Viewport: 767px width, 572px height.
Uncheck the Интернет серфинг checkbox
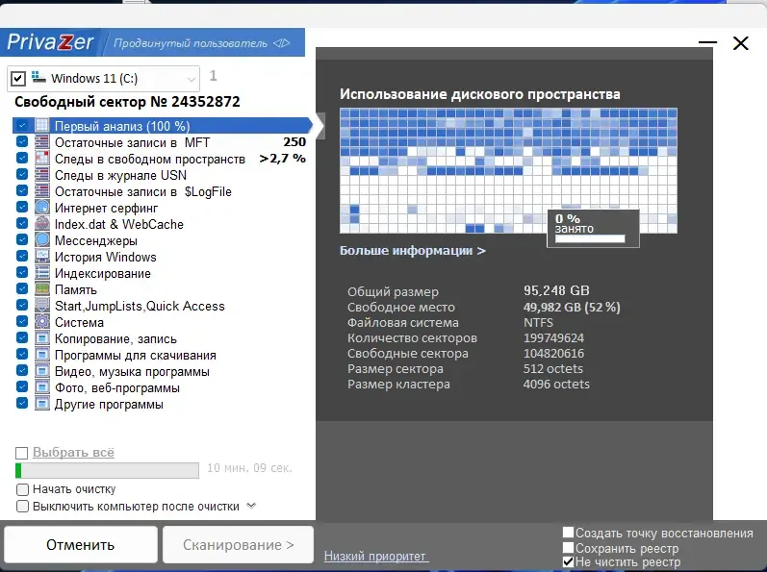[x=22, y=207]
